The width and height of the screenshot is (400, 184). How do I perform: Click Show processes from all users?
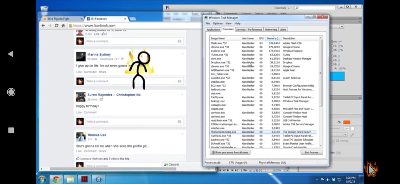point(230,152)
